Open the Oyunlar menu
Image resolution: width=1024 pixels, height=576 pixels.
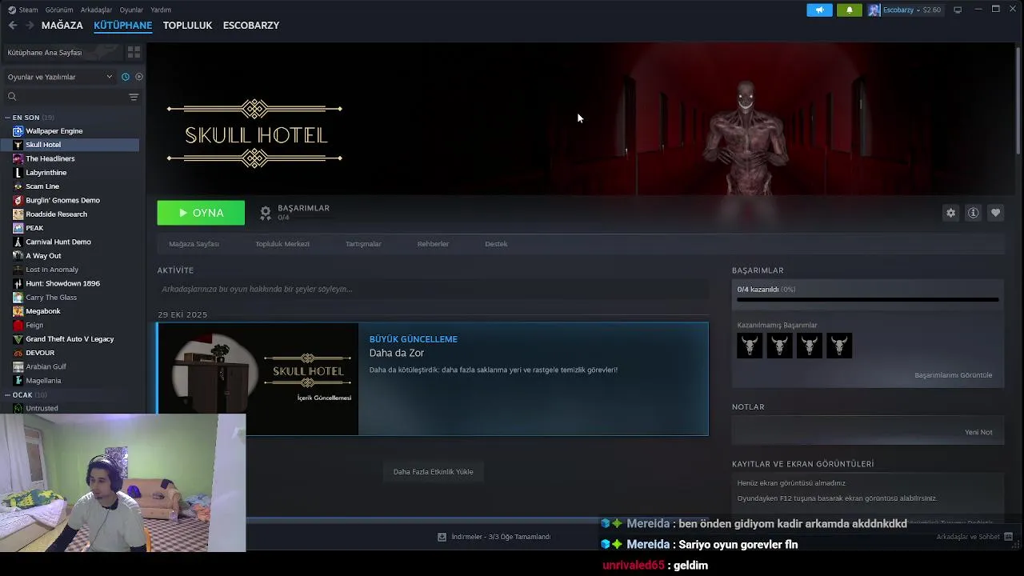click(x=131, y=10)
